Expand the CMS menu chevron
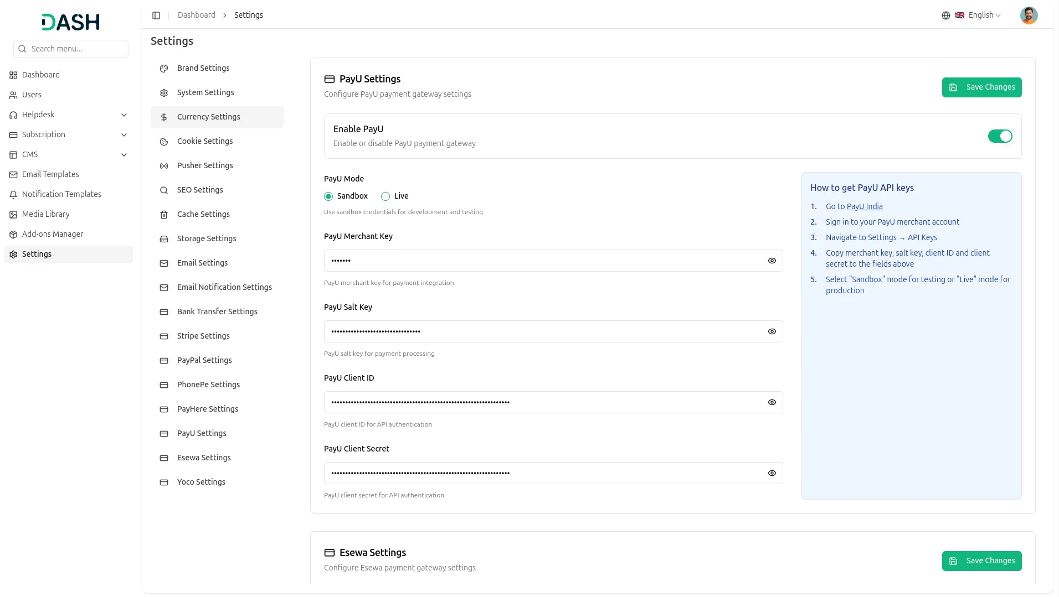This screenshot has height=597, width=1059. click(124, 155)
